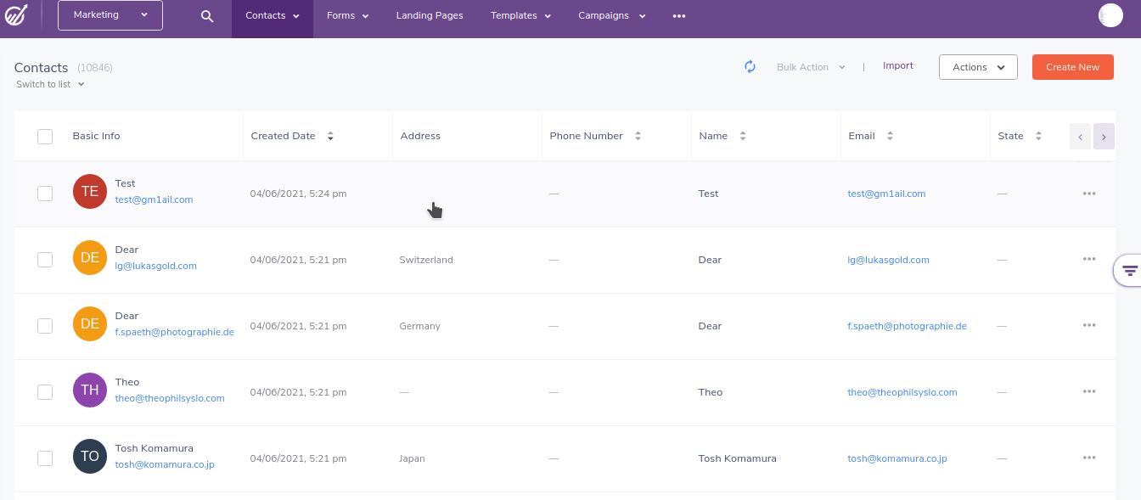Open three-dot row menu for Test contact

point(1089,194)
